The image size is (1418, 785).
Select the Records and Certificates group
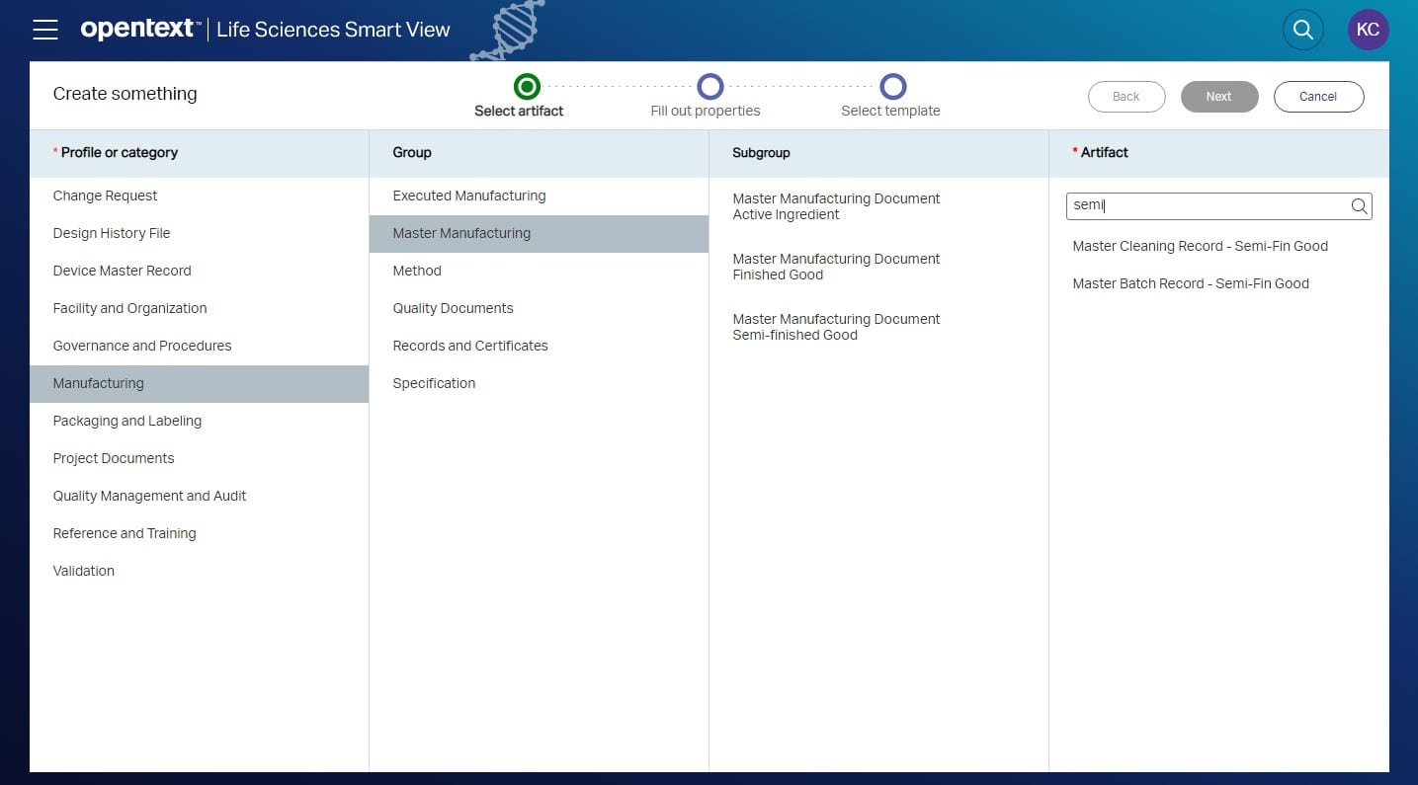[x=470, y=345]
